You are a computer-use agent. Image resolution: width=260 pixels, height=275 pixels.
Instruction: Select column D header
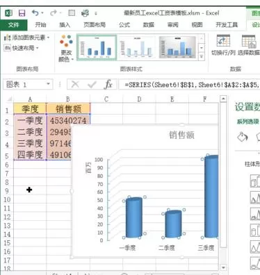coord(139,99)
